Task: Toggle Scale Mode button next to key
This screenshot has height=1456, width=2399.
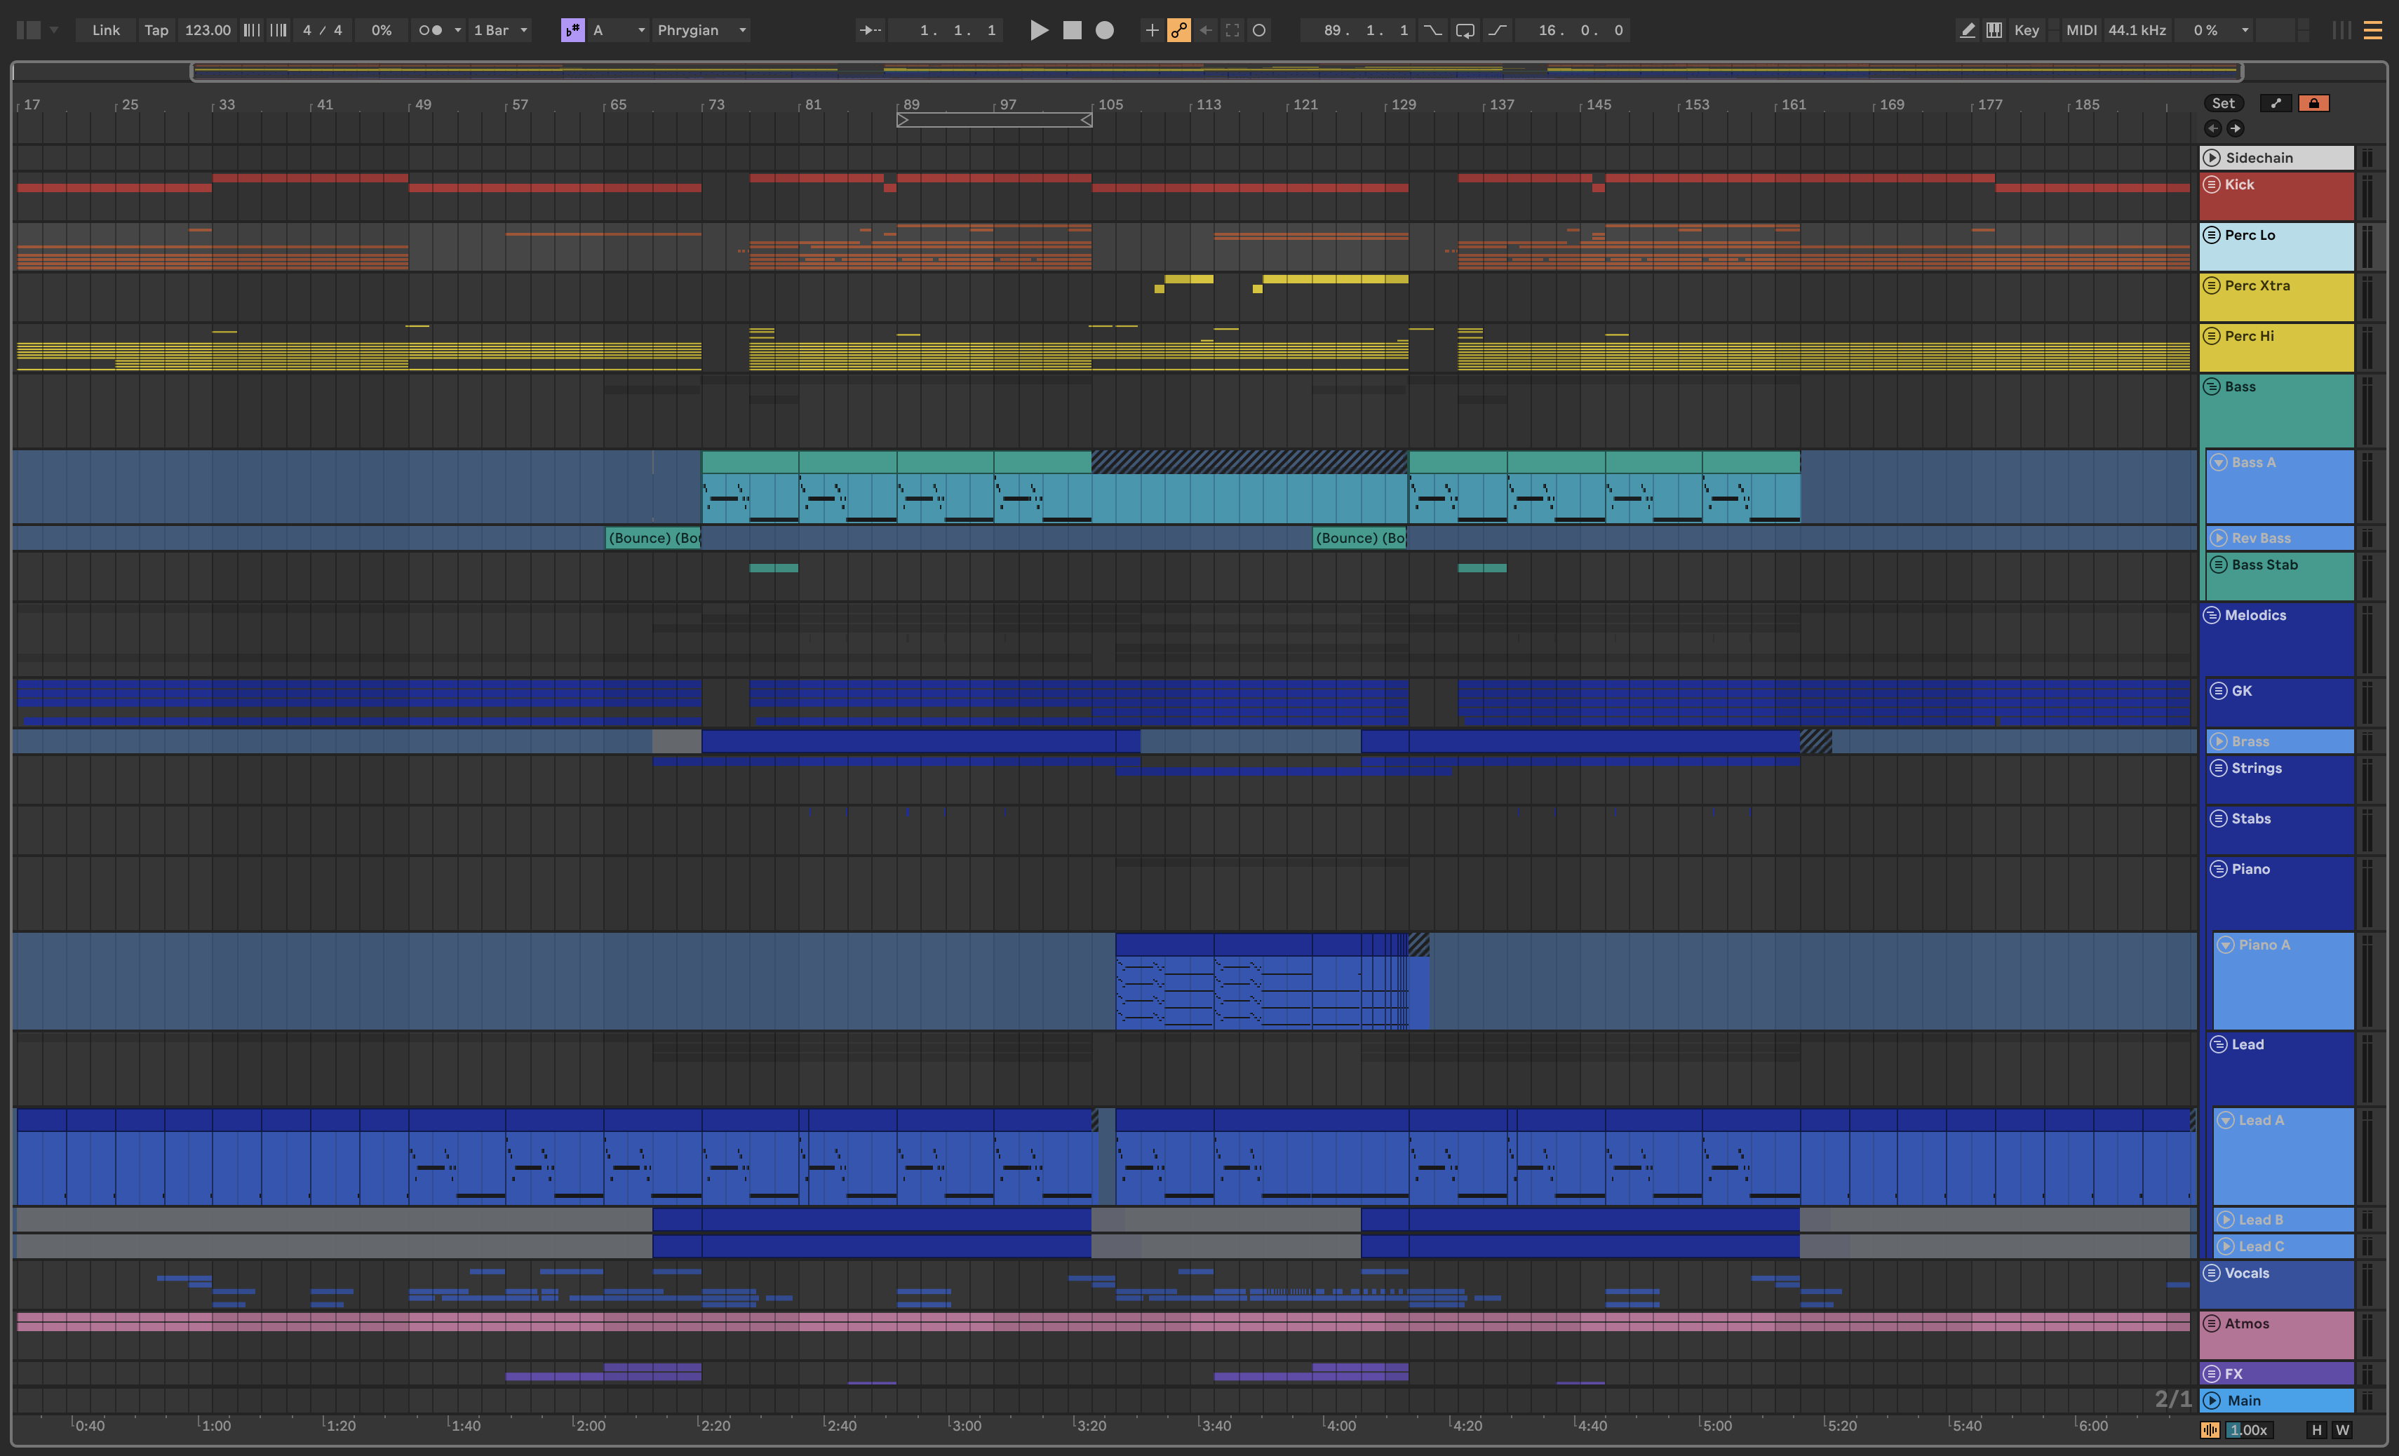Action: (572, 30)
